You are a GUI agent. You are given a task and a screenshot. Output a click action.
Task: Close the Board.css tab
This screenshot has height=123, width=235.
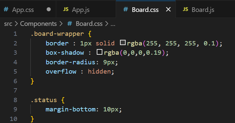tap(168, 9)
